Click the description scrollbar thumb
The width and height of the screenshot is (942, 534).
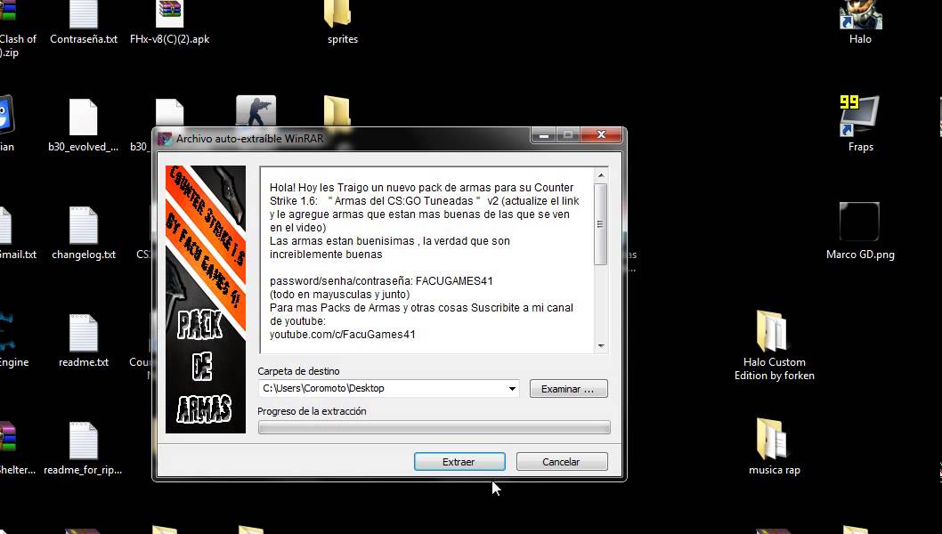(601, 223)
